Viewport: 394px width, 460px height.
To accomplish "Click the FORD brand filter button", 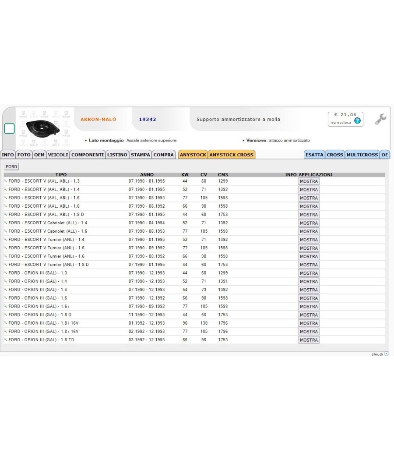I will tap(11, 166).
